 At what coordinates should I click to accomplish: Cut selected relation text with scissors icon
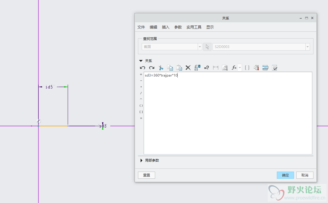click(x=161, y=68)
